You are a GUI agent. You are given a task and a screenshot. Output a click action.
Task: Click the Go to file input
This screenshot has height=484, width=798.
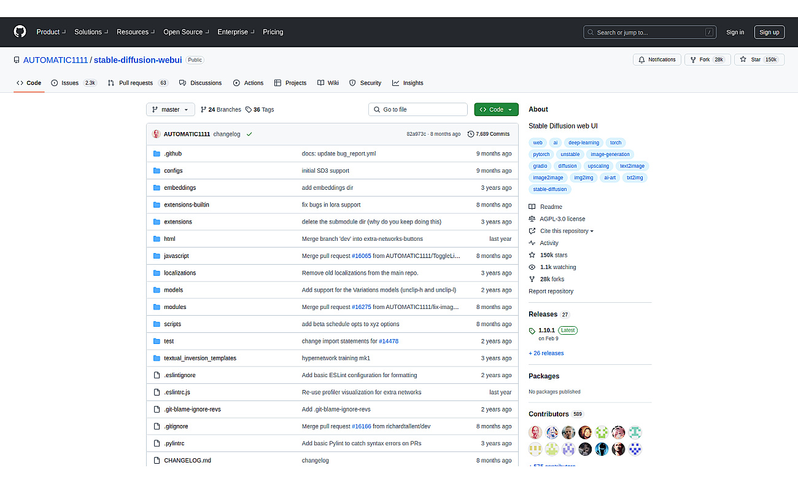418,109
